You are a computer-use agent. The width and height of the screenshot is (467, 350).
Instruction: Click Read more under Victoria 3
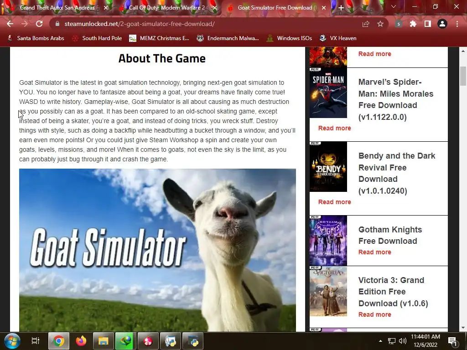point(375,314)
